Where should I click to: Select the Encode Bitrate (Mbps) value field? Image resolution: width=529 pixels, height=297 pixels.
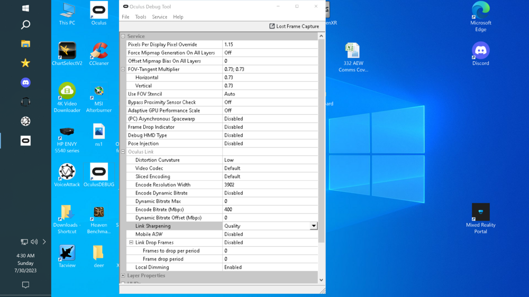tap(270, 210)
